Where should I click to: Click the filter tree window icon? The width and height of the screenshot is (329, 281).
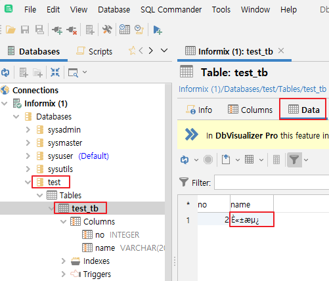pyautogui.click(x=73, y=73)
